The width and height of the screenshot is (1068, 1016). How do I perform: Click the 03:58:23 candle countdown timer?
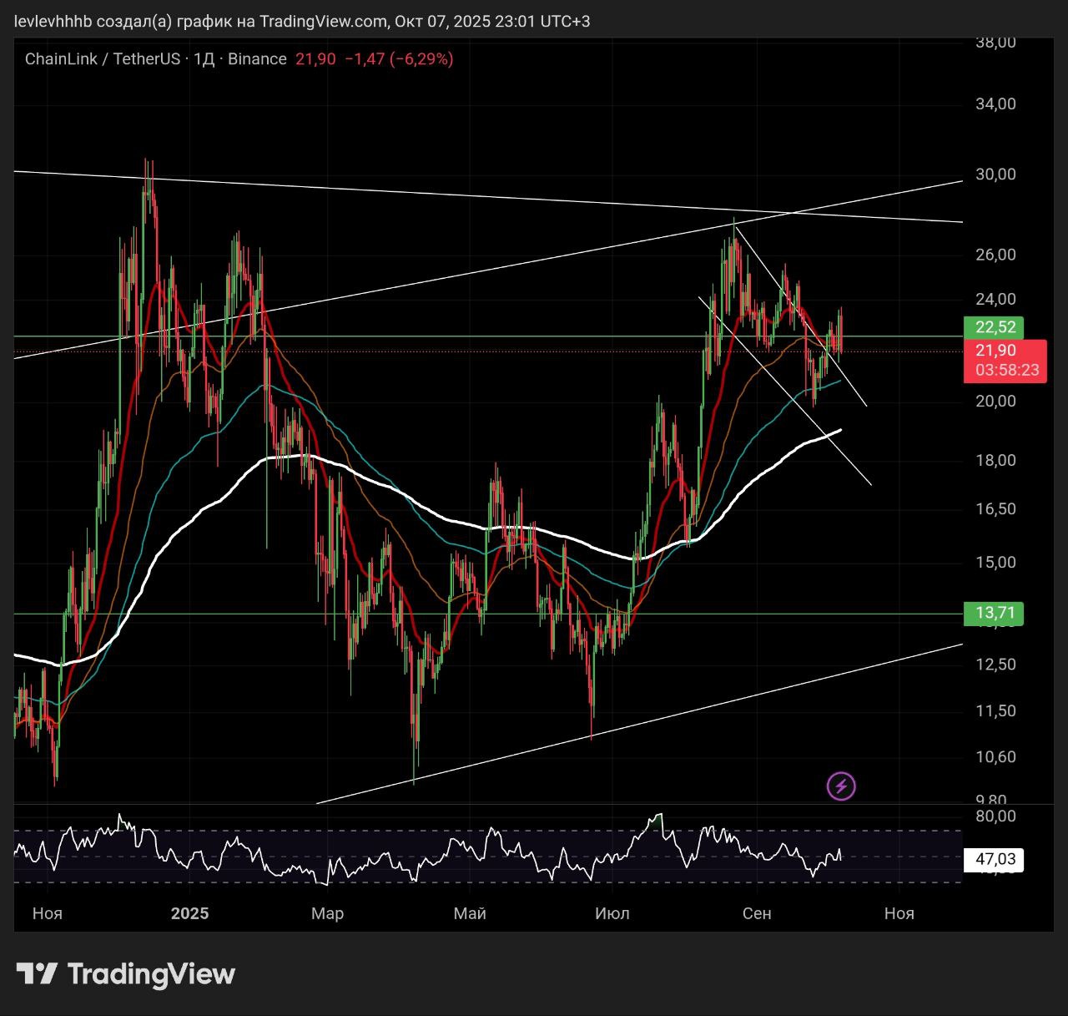pyautogui.click(x=1006, y=370)
